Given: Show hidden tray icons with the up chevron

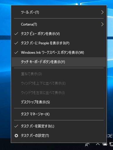Looking at the screenshot, I should pyautogui.click(x=98, y=144).
